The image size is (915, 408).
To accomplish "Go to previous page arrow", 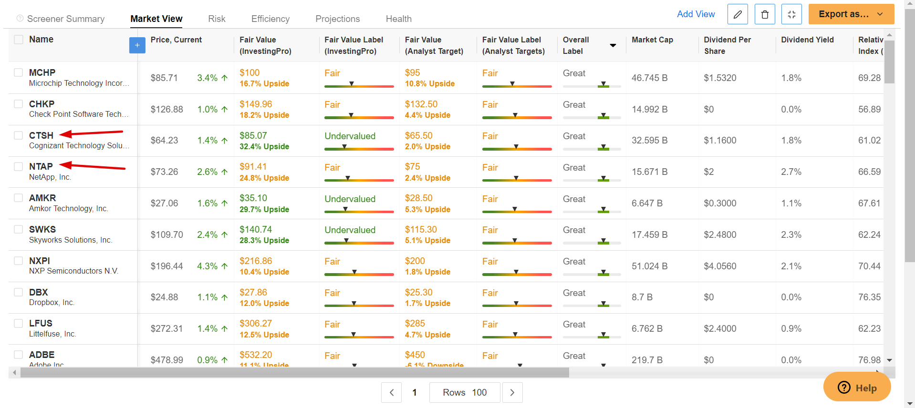I will (x=392, y=392).
